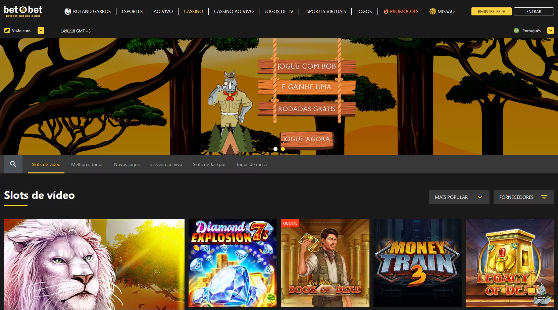
Task: Go to Jogos de TV
Action: point(279,11)
